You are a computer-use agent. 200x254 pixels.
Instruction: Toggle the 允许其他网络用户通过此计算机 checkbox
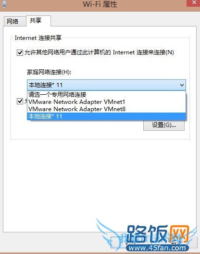pyautogui.click(x=20, y=52)
